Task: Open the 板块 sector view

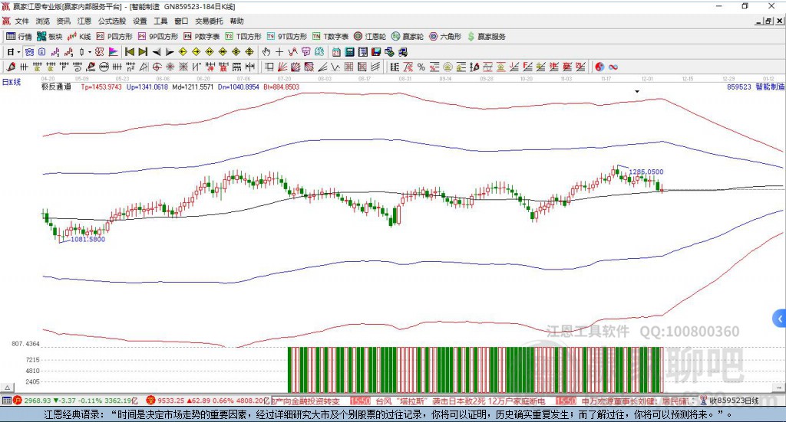Action: coord(50,37)
